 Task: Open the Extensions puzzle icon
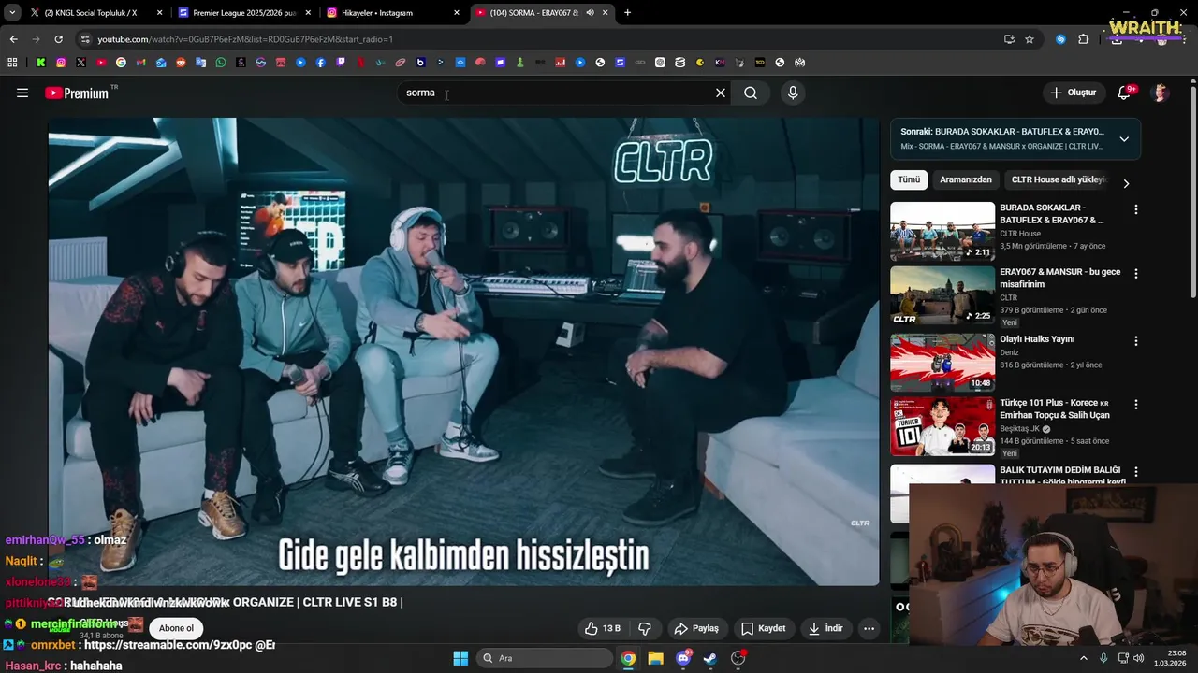click(1084, 39)
